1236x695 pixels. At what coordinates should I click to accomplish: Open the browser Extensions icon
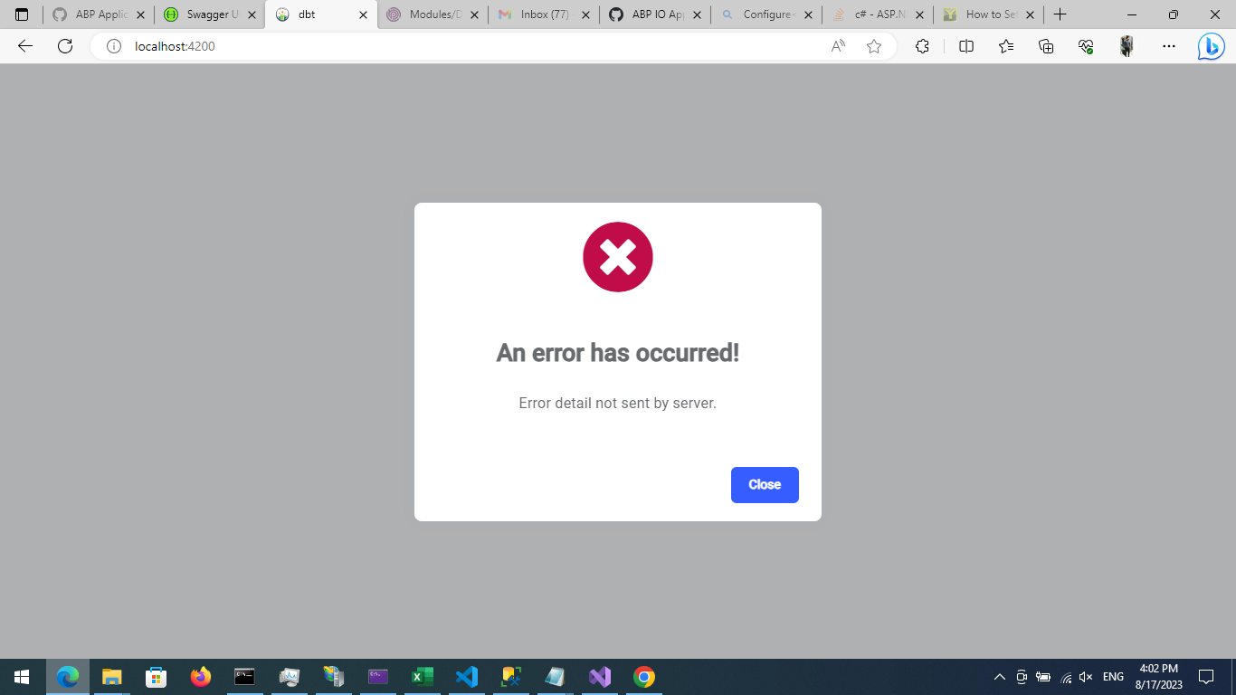point(922,45)
